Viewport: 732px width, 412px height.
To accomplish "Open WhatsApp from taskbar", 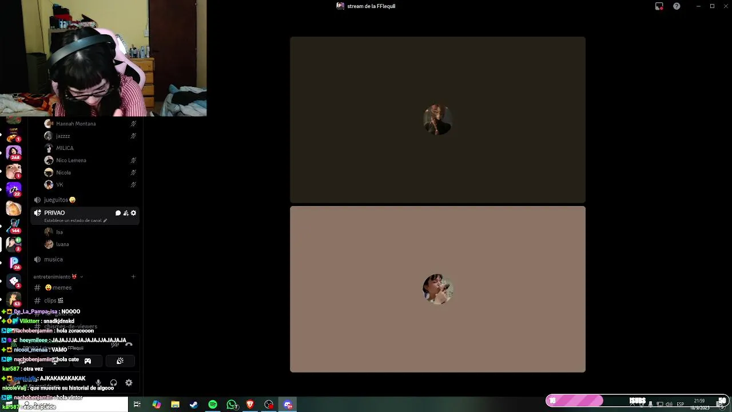I will [x=232, y=405].
